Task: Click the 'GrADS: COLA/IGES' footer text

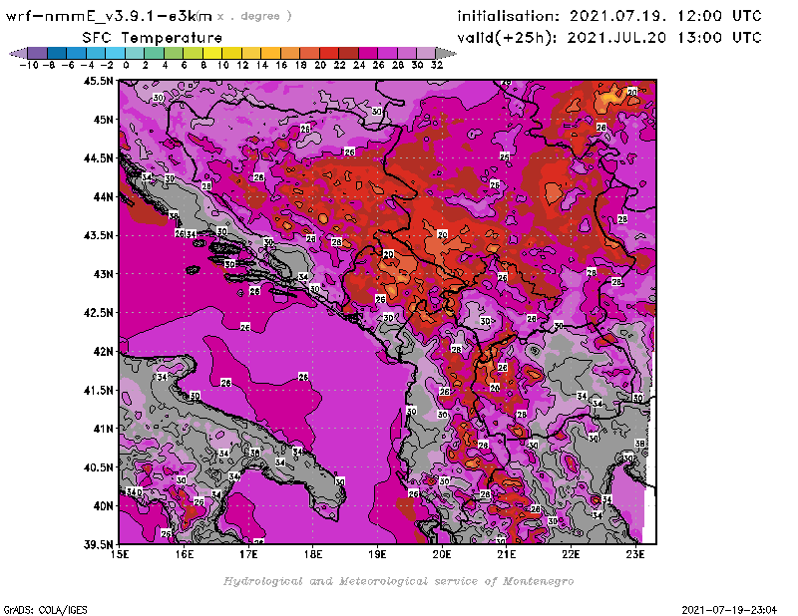Action: point(45,610)
